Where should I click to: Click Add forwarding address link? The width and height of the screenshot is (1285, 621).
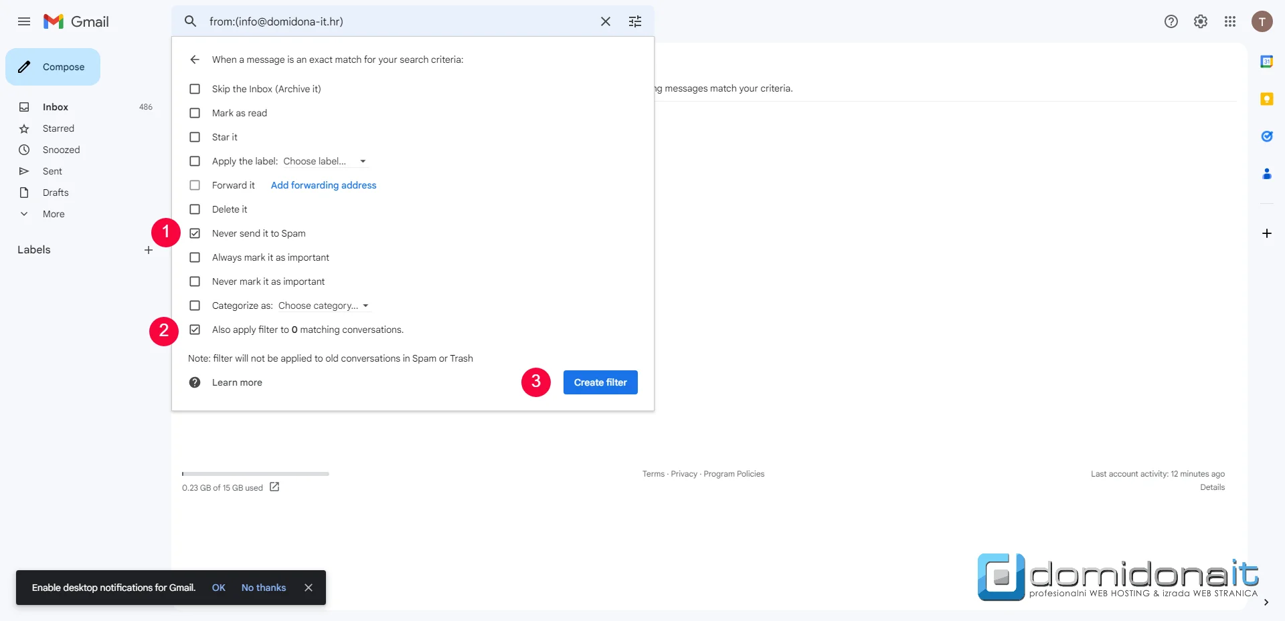pos(323,185)
